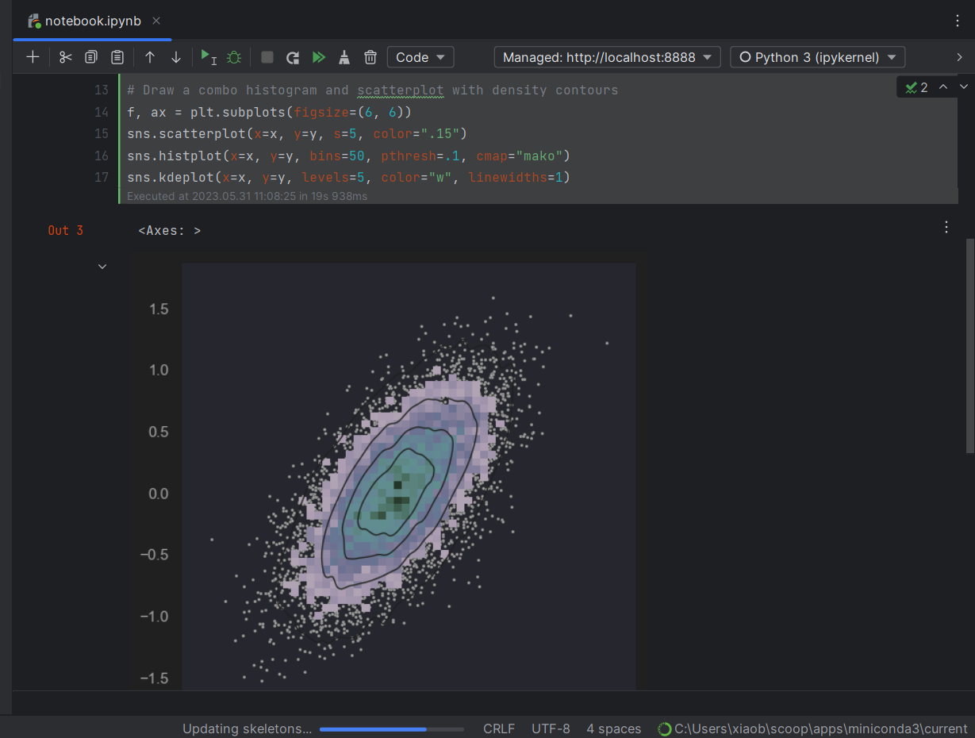This screenshot has height=738, width=975.
Task: Collapse the cell output chevron
Action: pos(102,267)
